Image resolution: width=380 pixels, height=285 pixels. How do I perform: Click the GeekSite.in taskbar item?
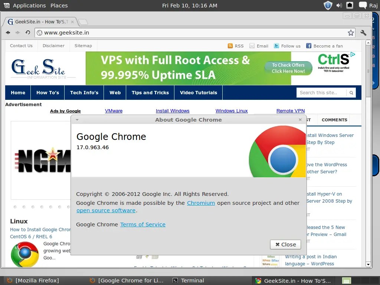(x=293, y=281)
